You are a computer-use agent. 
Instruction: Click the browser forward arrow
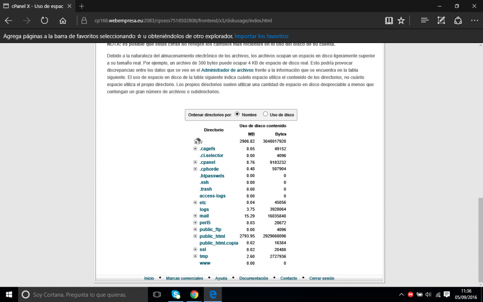26,21
